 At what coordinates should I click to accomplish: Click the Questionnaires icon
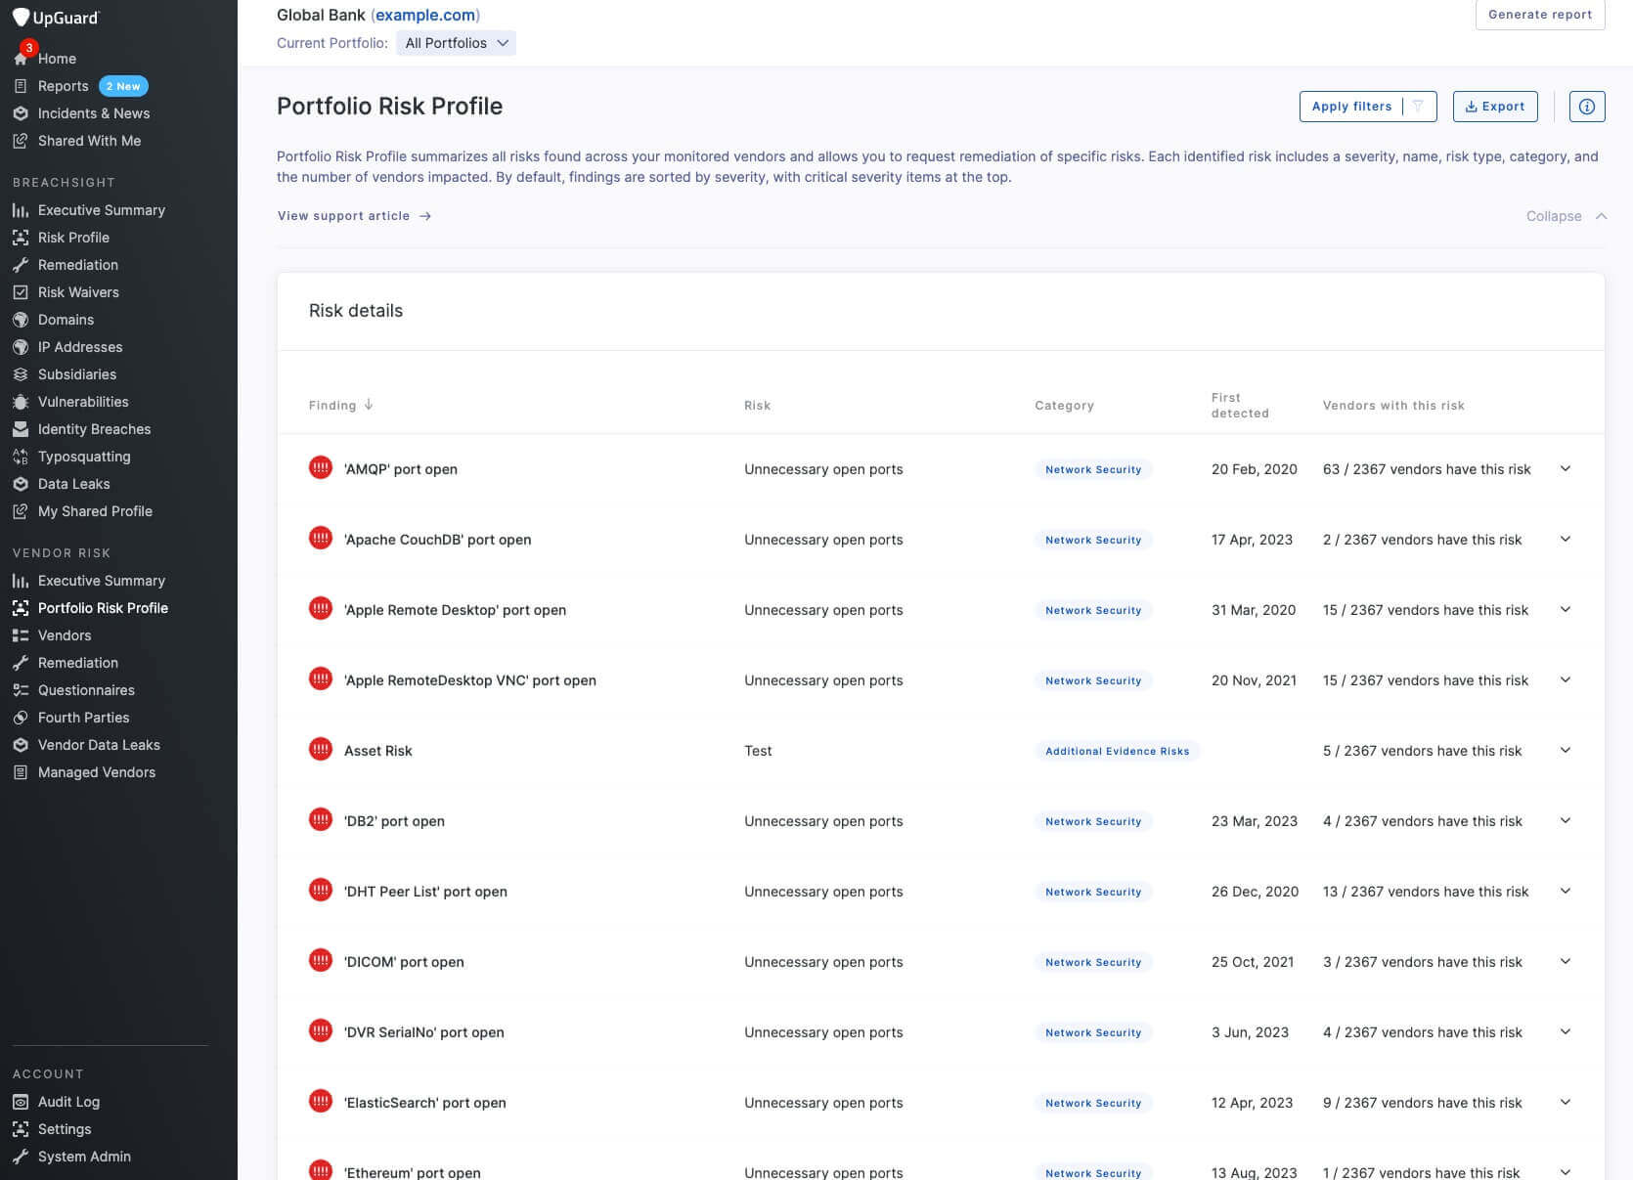click(21, 690)
